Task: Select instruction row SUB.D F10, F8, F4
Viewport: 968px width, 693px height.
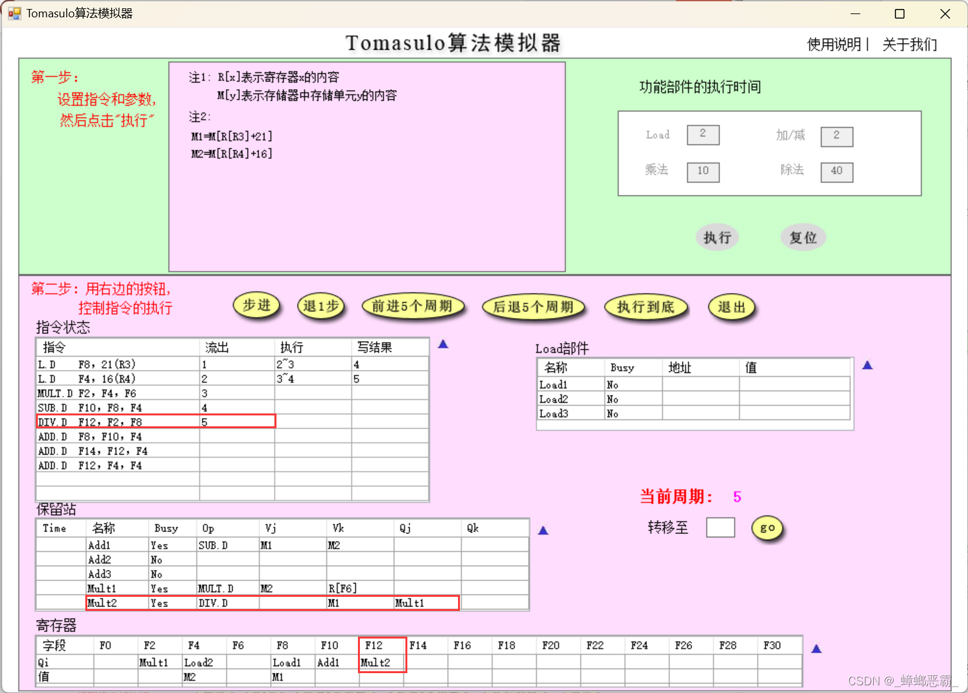Action: (x=232, y=408)
